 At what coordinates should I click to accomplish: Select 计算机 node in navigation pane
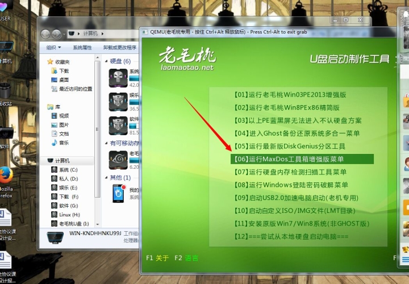(x=62, y=161)
